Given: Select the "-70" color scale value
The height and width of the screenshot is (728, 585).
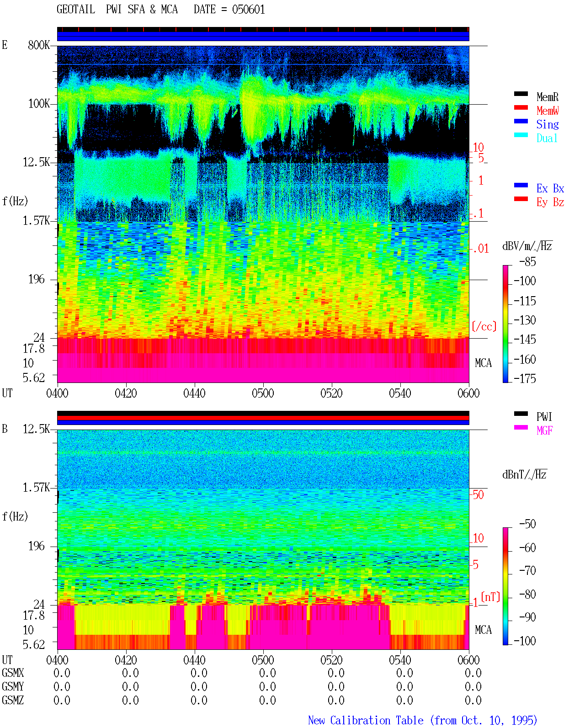Looking at the screenshot, I should pos(527,571).
